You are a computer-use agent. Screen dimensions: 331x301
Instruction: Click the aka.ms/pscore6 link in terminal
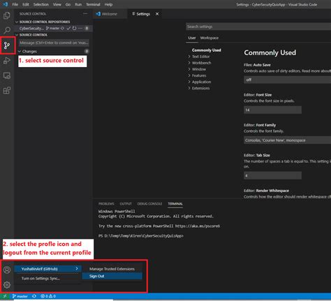198,226
